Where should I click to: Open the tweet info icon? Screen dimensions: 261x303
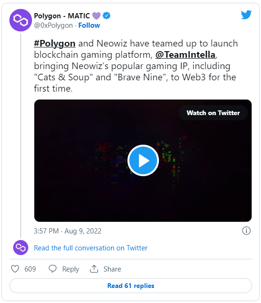246,231
